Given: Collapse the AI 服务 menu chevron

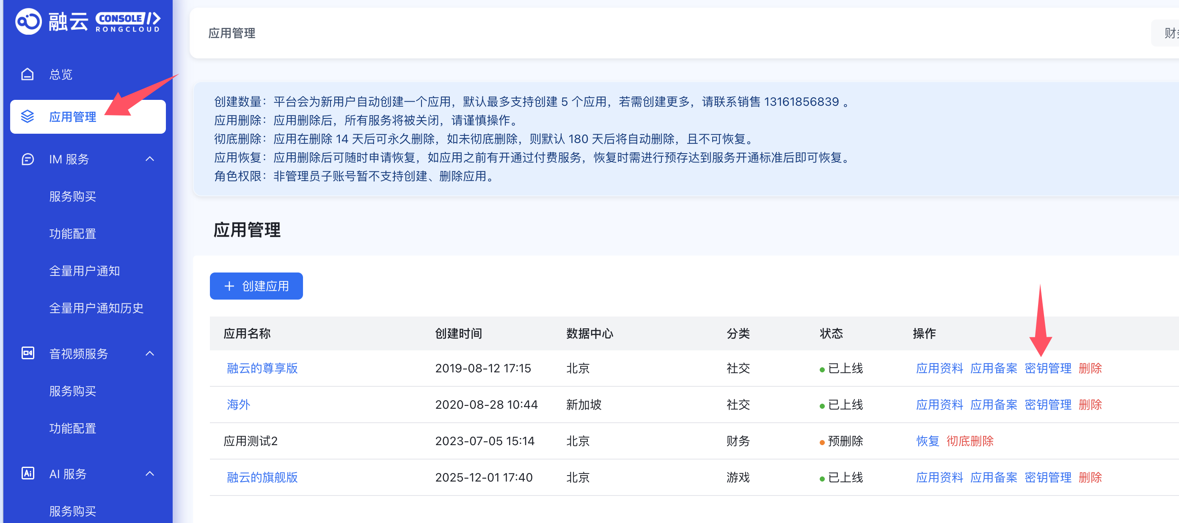Looking at the screenshot, I should [150, 473].
